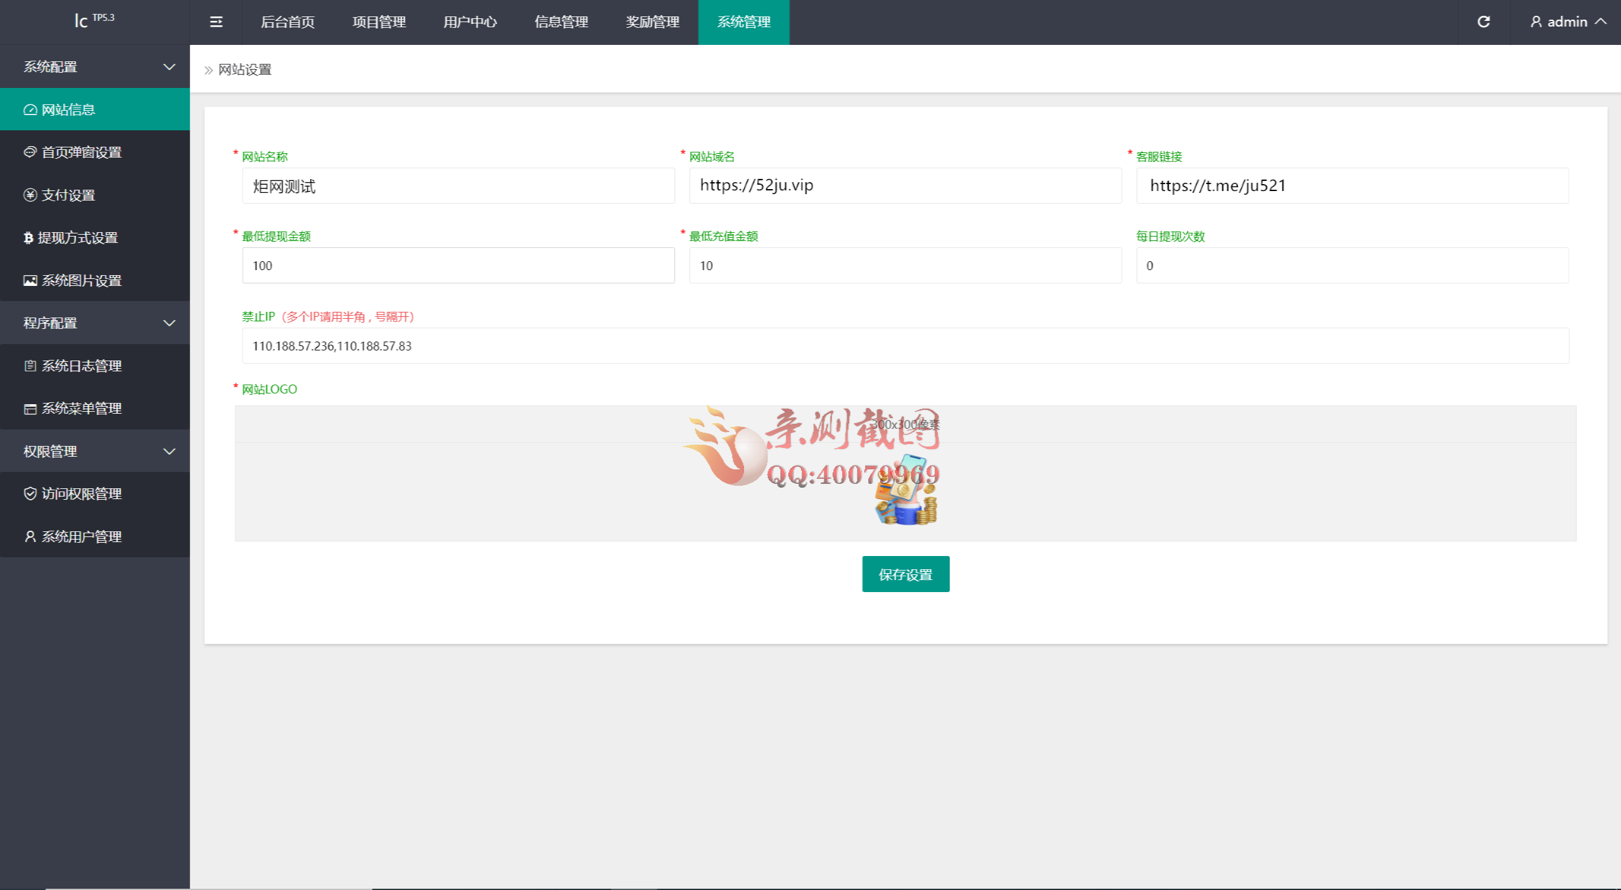Open 提现方式设置 withdrawal method settings
Image resolution: width=1621 pixels, height=890 pixels.
(77, 238)
